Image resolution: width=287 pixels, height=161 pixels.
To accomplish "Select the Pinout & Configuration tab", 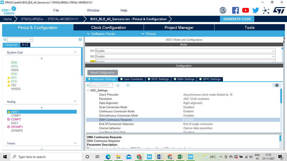I will point(38,28).
